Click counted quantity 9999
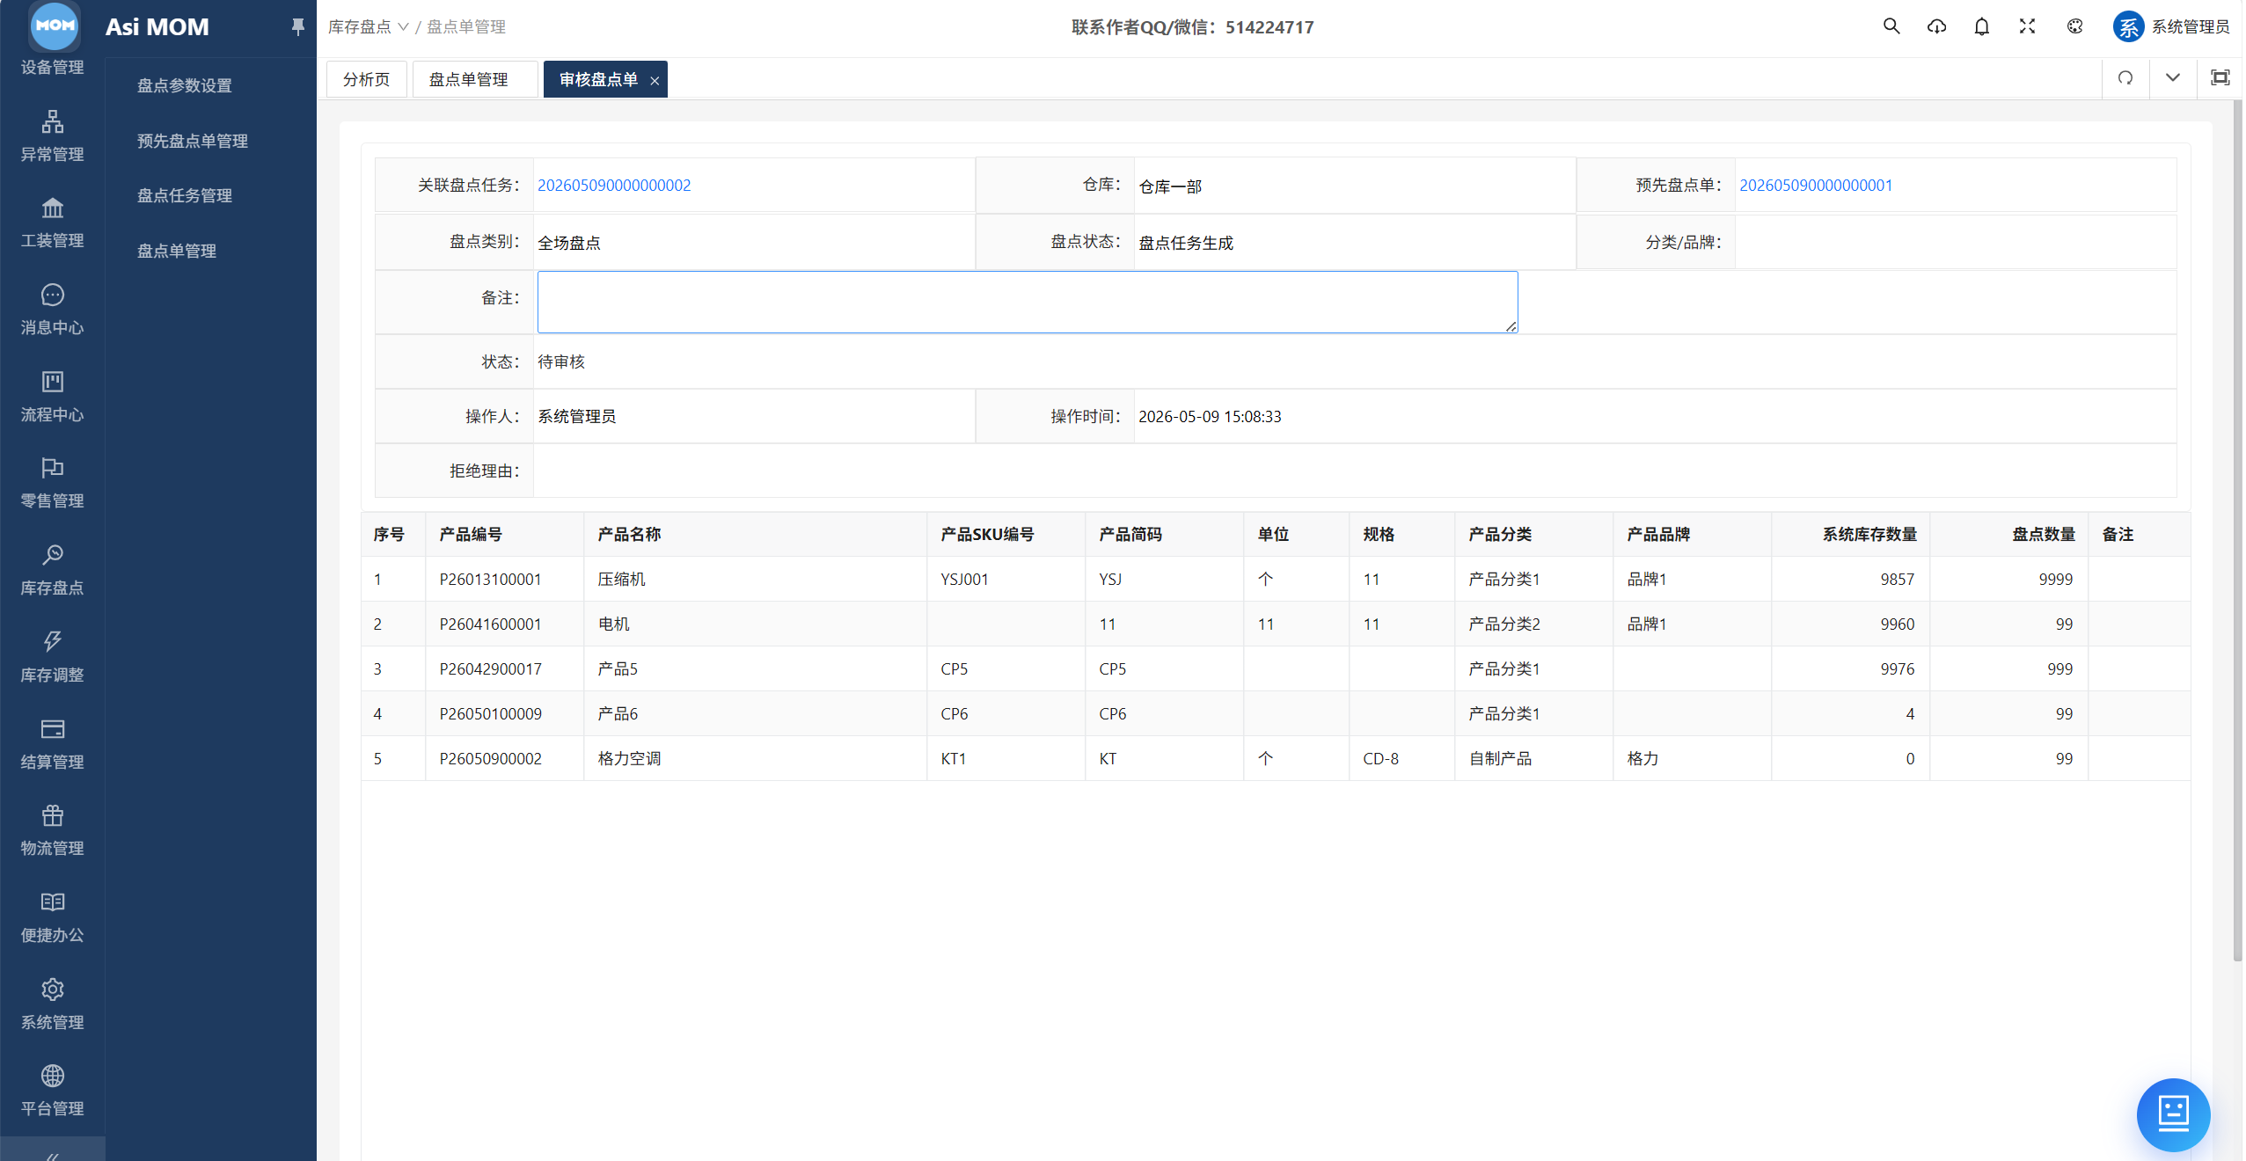 tap(2056, 580)
